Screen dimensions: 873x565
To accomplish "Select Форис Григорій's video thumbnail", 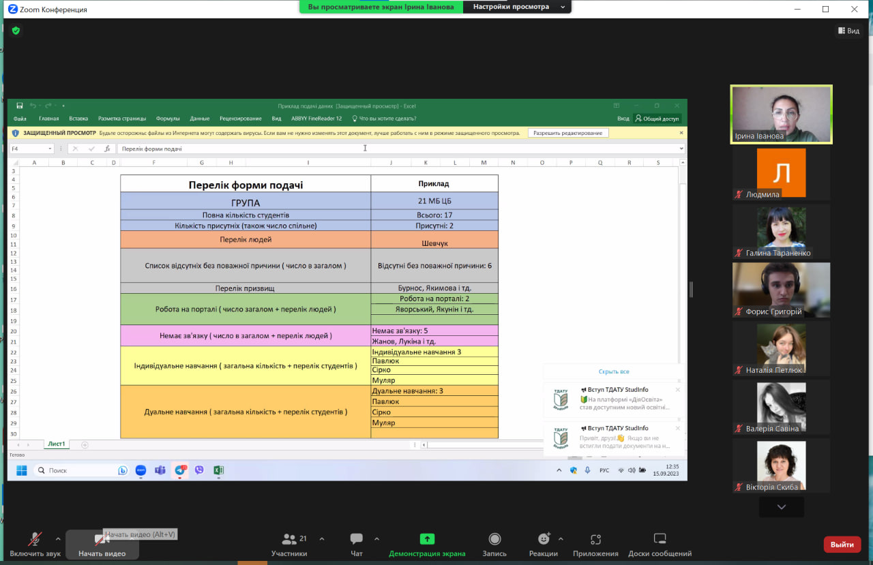I will pos(781,290).
